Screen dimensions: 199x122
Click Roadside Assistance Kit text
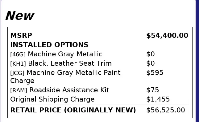(69, 90)
